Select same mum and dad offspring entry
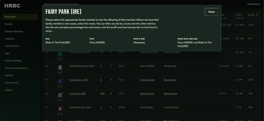Viewport: 264px width, 121px height. (x=194, y=44)
